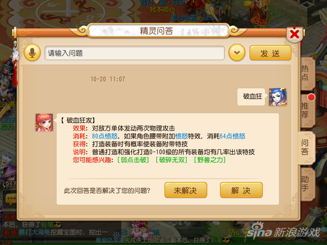Viewport: 327px width, 245px height.
Task: Open the 野兽之力 related skill link
Action: click(x=210, y=160)
